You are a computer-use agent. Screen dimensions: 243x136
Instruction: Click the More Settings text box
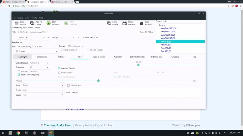(140, 93)
